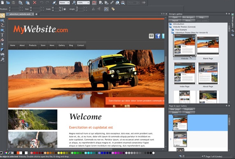Click the red snap magnet icon

(x=94, y=3)
